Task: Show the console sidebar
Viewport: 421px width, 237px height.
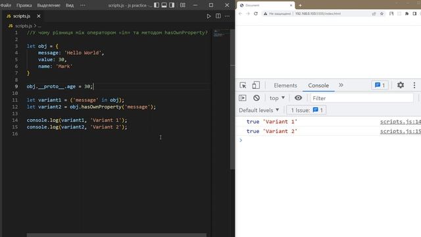Action: (x=243, y=98)
